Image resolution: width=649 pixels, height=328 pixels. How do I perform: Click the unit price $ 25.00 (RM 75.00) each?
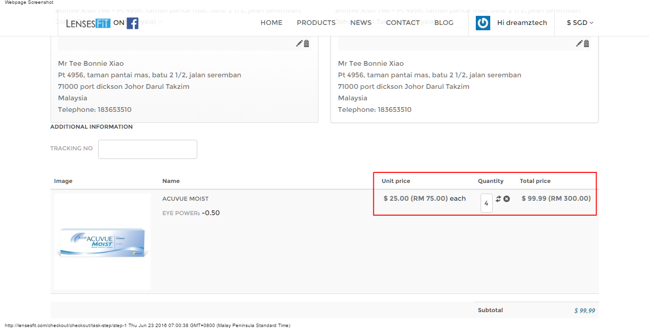(425, 198)
